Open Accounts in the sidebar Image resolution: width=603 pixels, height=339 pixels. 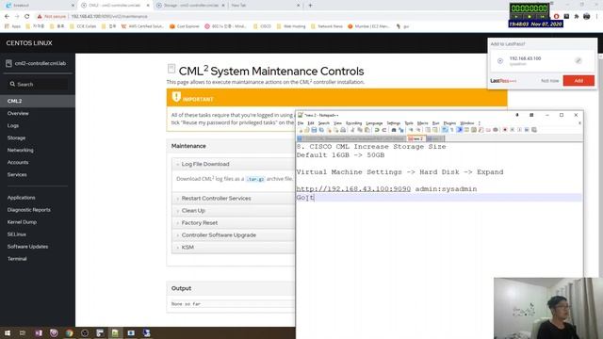(x=18, y=163)
